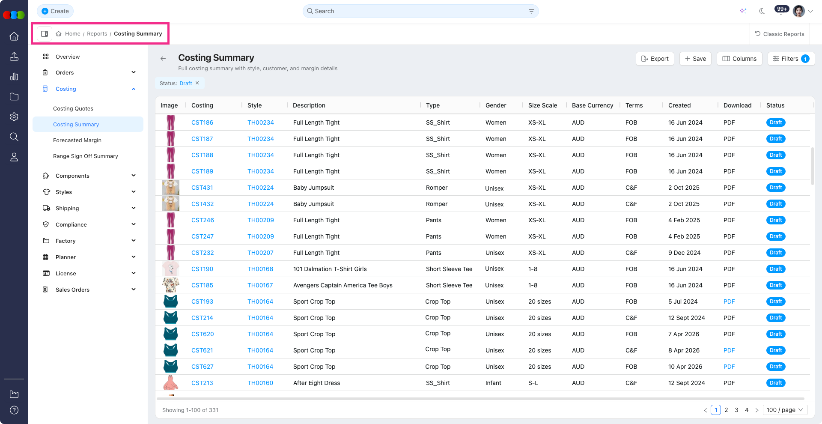Open the 100 / page dropdown
This screenshot has height=424, width=822.
click(785, 410)
